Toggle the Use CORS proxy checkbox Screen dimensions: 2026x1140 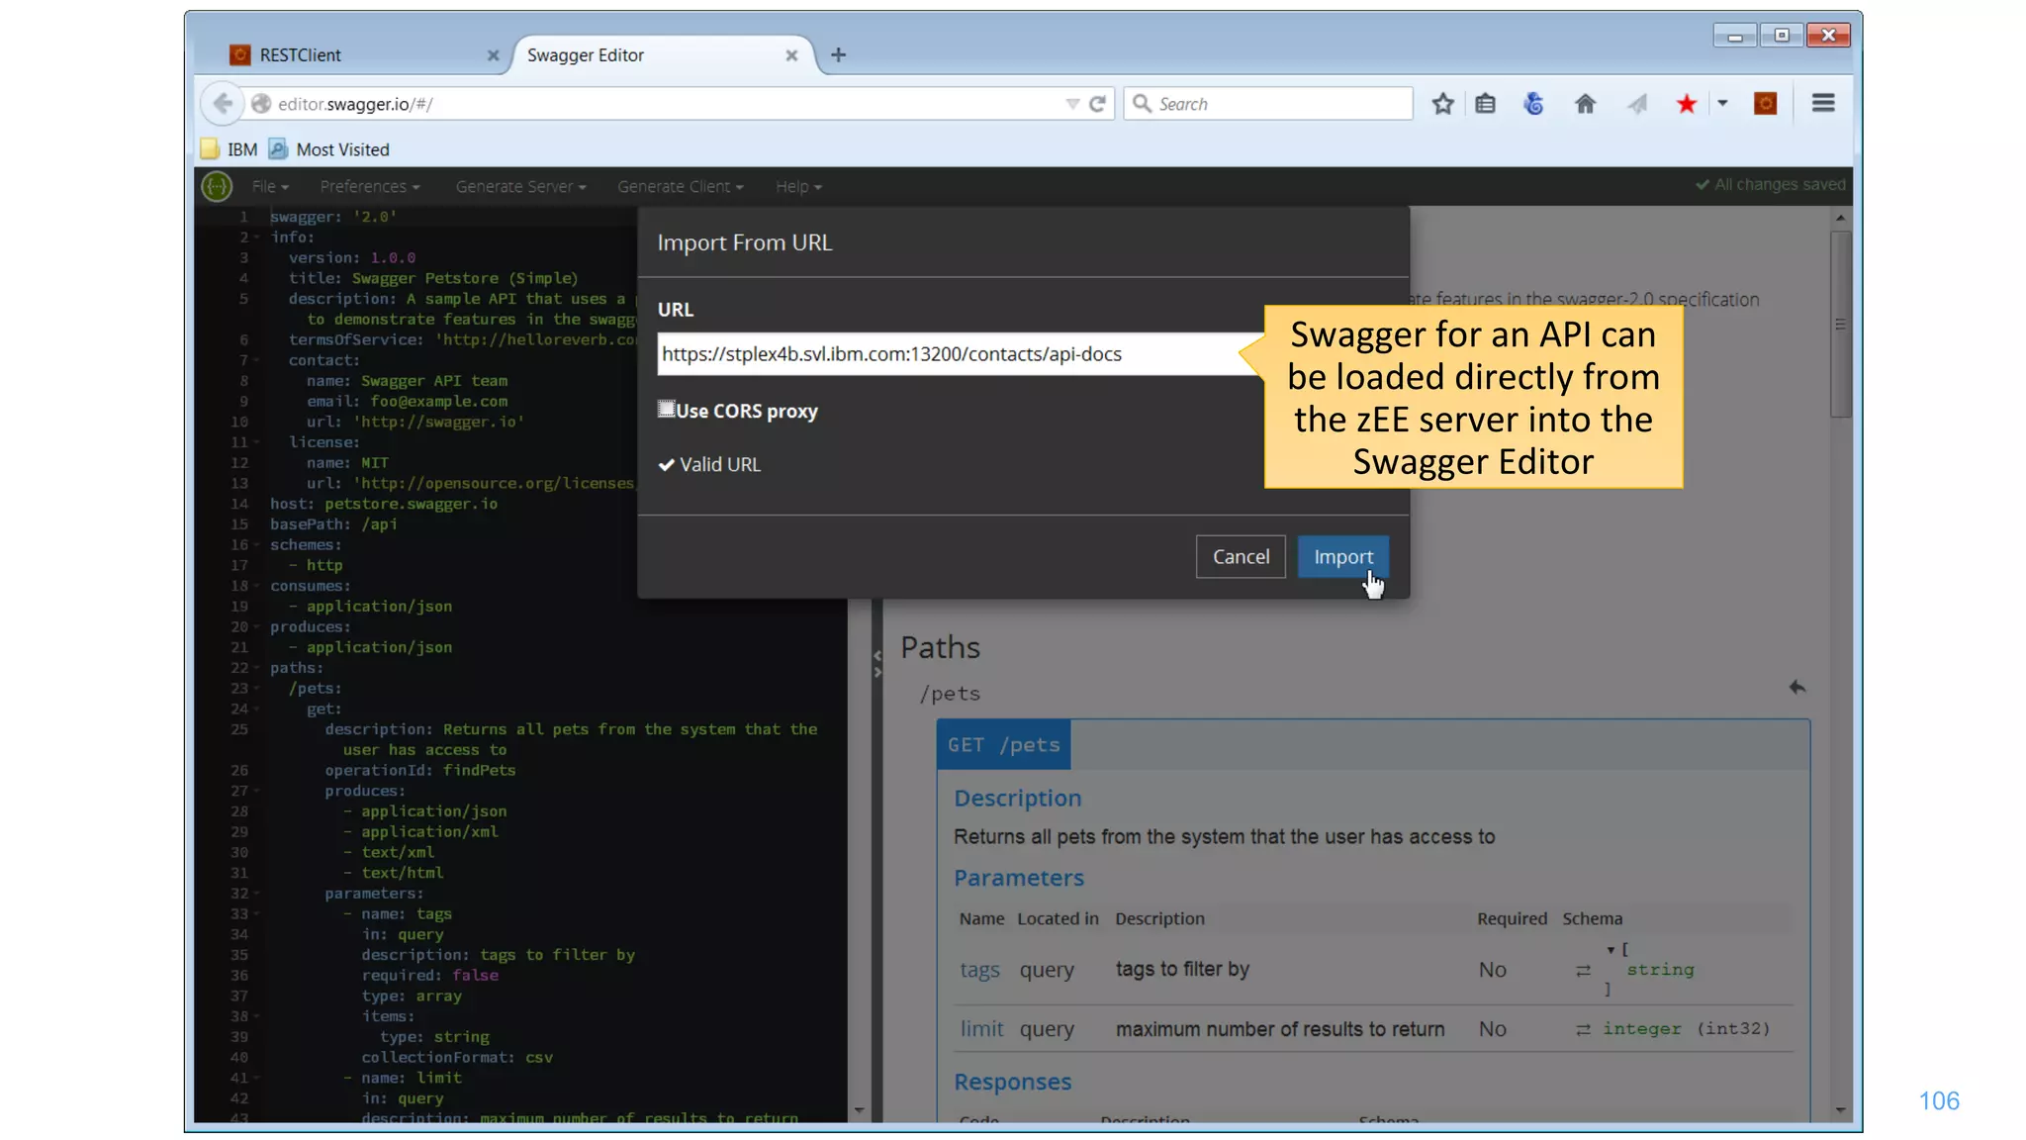667,409
